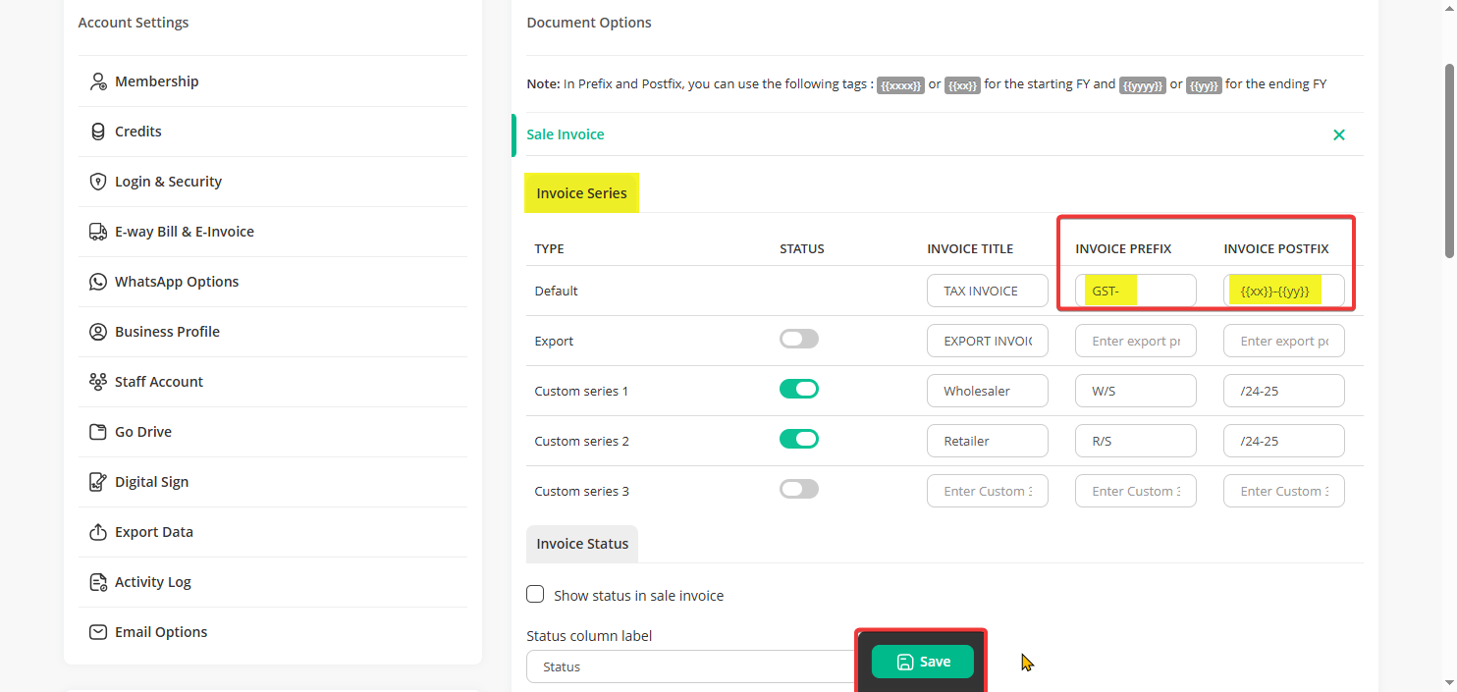The height and width of the screenshot is (692, 1457).
Task: Open E-way Bill & E-Invoice settings
Action: pos(273,232)
